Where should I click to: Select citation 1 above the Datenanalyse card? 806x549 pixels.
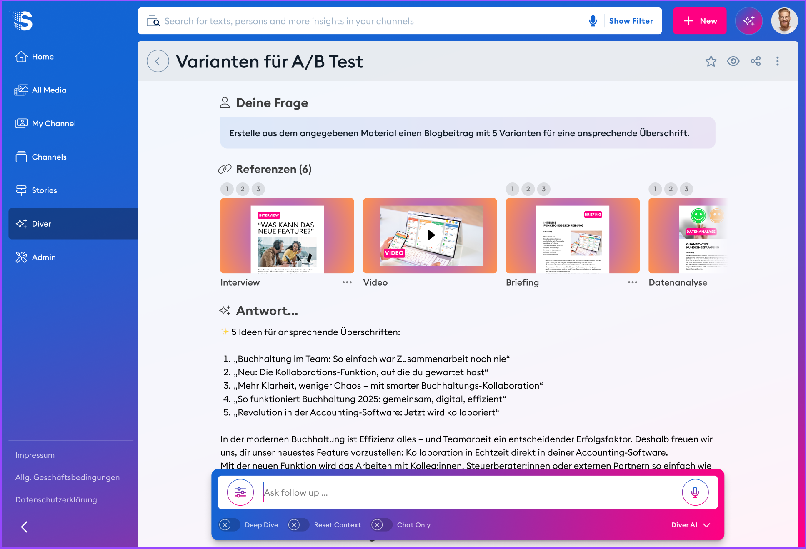coord(656,189)
